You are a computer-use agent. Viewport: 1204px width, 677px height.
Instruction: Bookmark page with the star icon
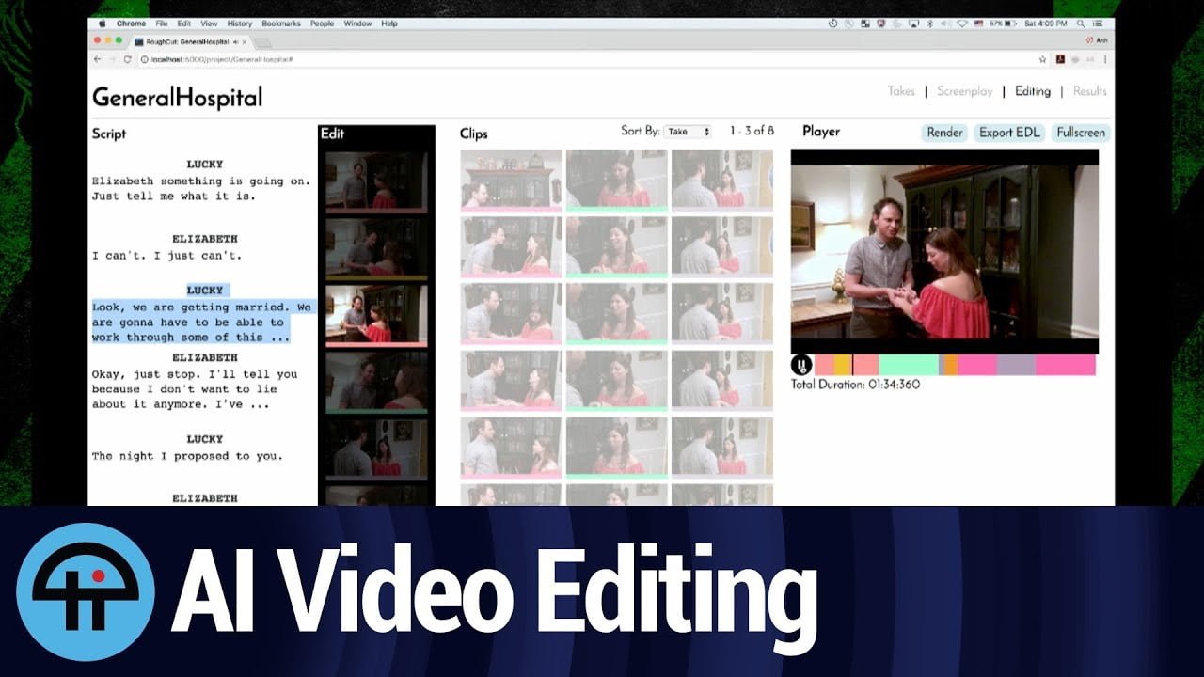[x=1042, y=59]
